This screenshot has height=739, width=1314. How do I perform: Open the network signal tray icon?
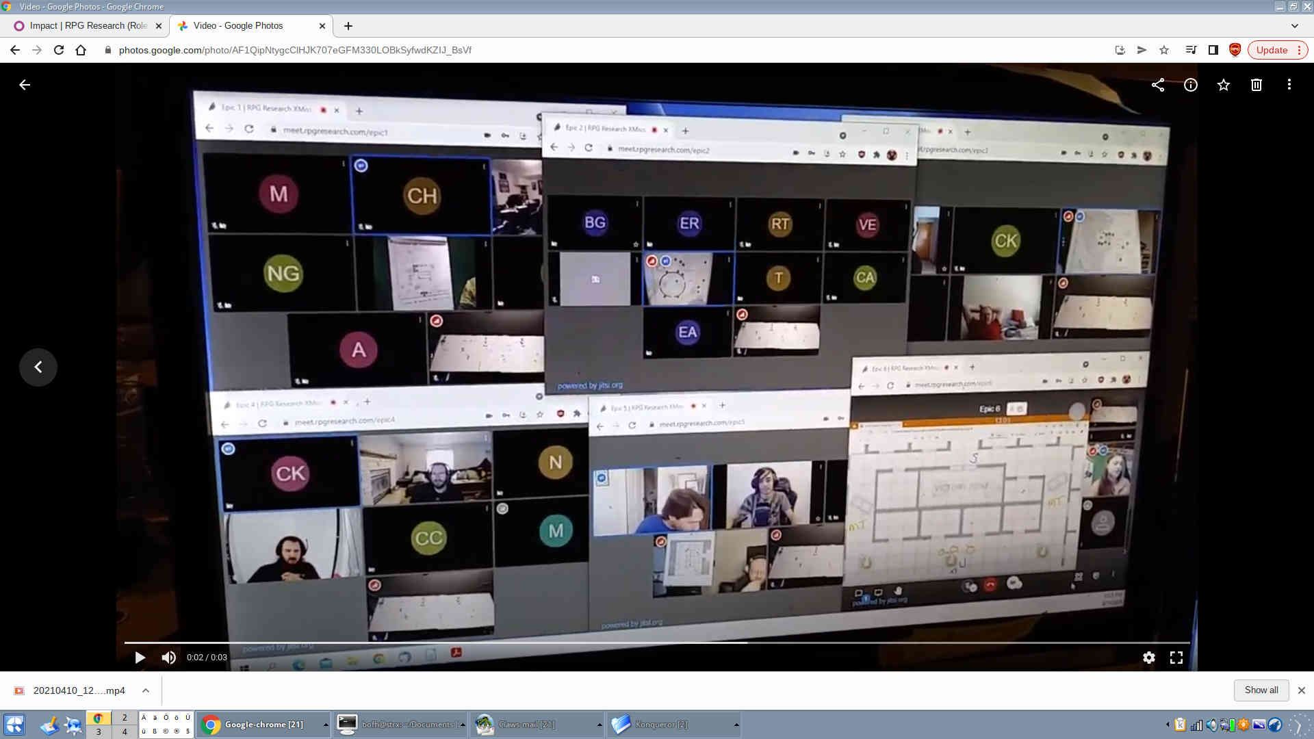pos(1196,725)
